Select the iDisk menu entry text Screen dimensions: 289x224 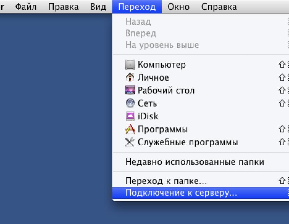click(148, 116)
